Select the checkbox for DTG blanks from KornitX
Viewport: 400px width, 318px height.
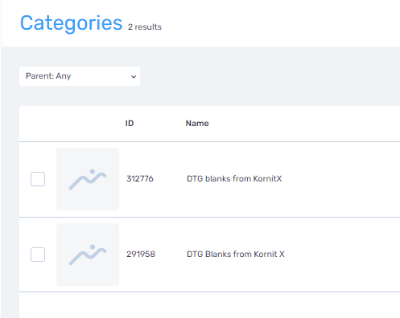(x=38, y=179)
